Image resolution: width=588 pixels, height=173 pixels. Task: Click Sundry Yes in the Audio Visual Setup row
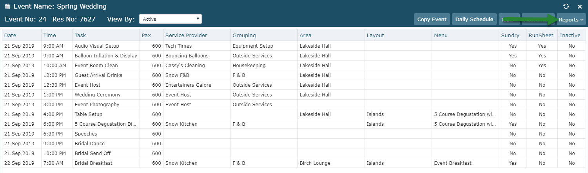tap(512, 46)
